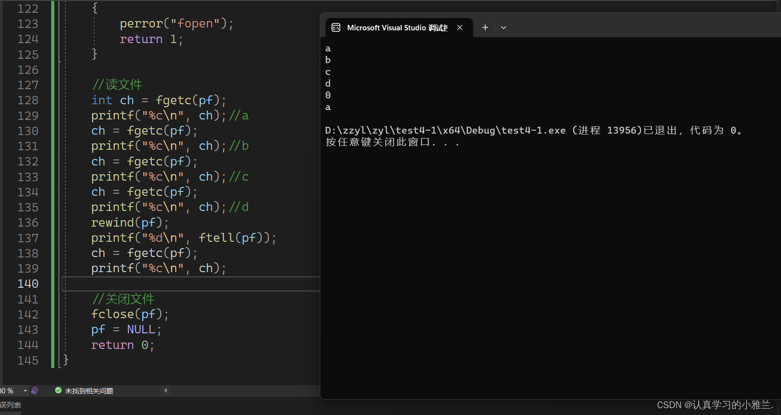Switch to the error list tab

click(10, 405)
